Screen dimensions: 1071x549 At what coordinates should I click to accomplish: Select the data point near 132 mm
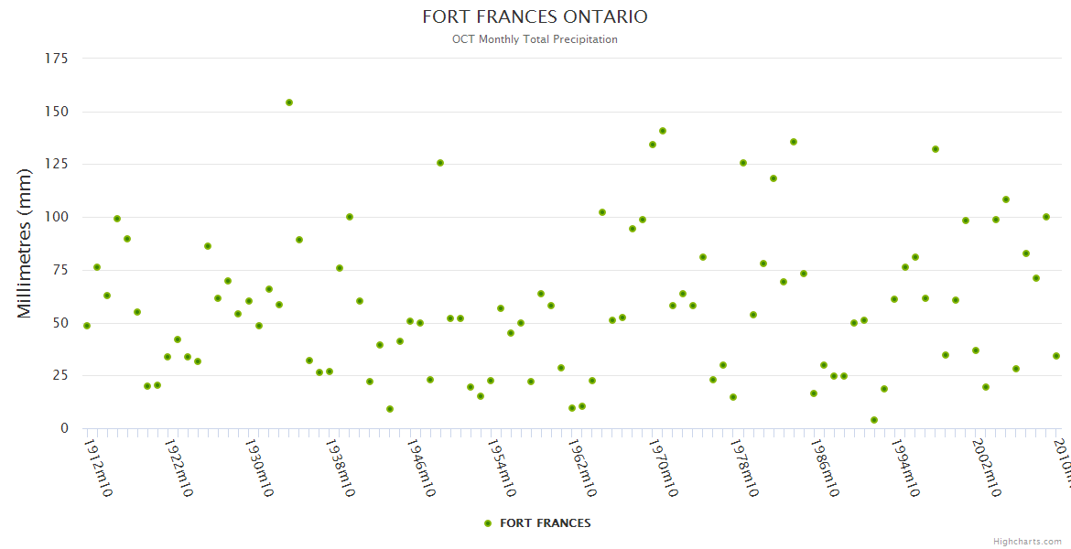point(936,149)
